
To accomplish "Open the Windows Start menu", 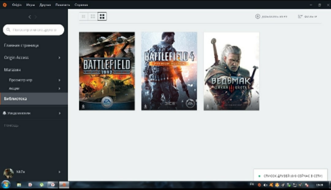I will click(6, 185).
